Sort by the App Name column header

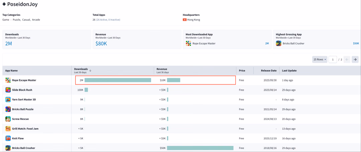click(11, 71)
